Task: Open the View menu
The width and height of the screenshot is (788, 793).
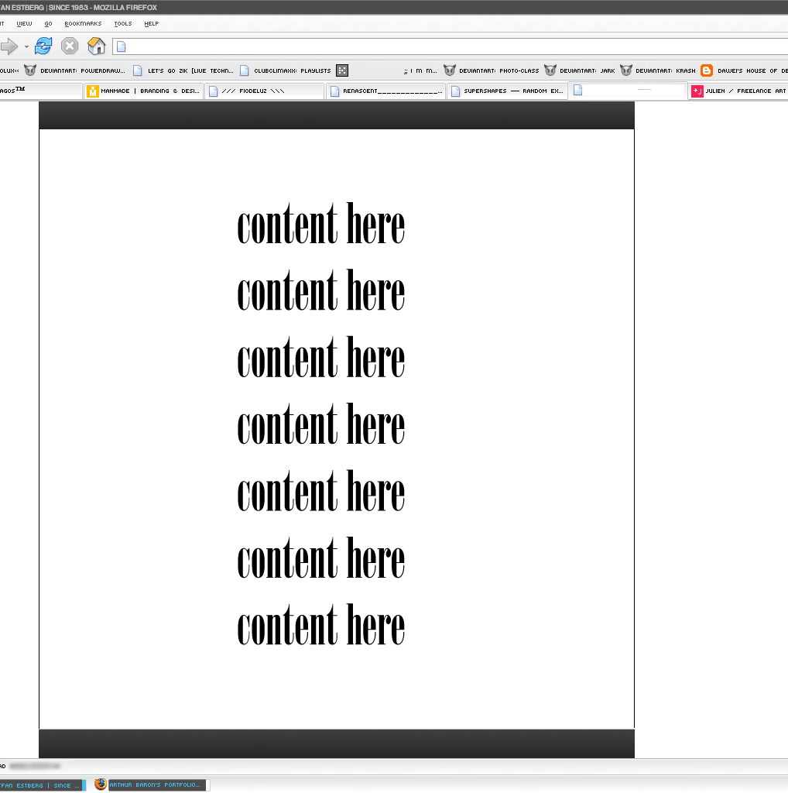Action: click(x=24, y=24)
